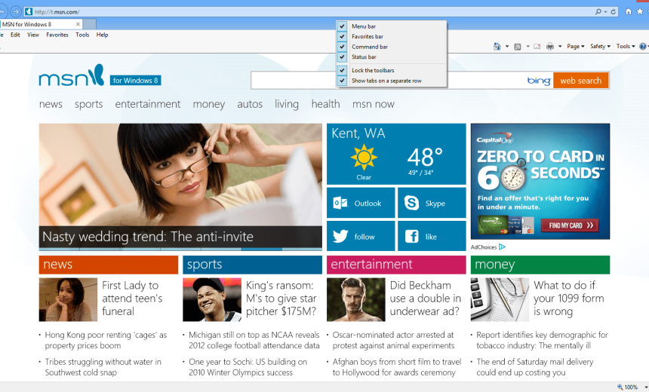The image size is (649, 392).
Task: Select the MSN for Windows 8 tab
Action: pyautogui.click(x=41, y=24)
